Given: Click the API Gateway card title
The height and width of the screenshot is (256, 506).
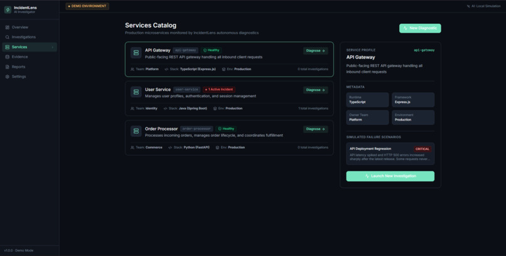Looking at the screenshot, I should [x=158, y=50].
